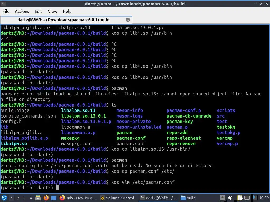Screen dimensions: 270x202
Task: Open the View menu
Action: 52,11
